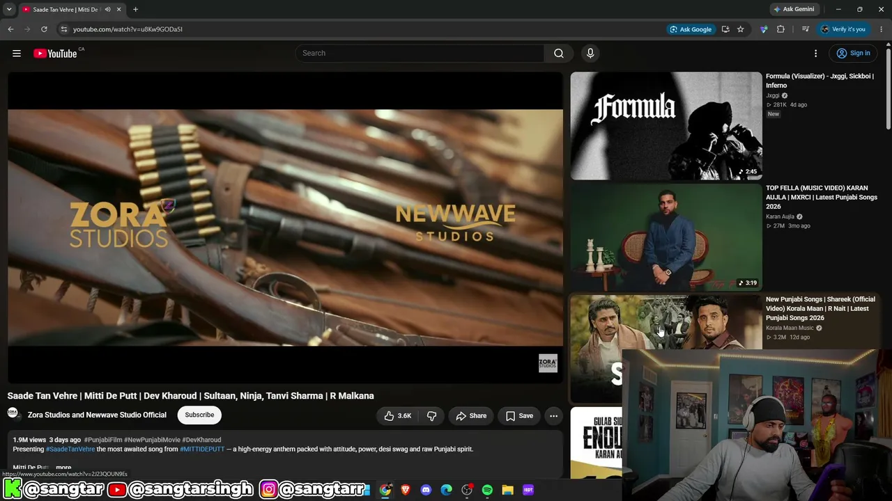Open Discord from the taskbar
892x501 pixels.
tap(426, 490)
